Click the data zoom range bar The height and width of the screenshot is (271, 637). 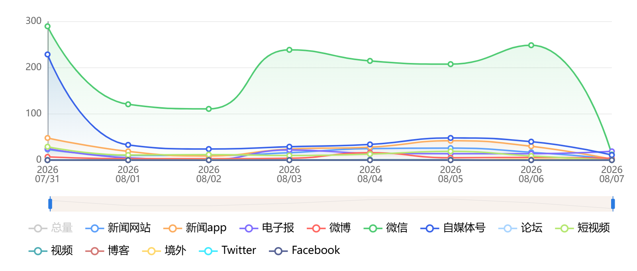(331, 204)
